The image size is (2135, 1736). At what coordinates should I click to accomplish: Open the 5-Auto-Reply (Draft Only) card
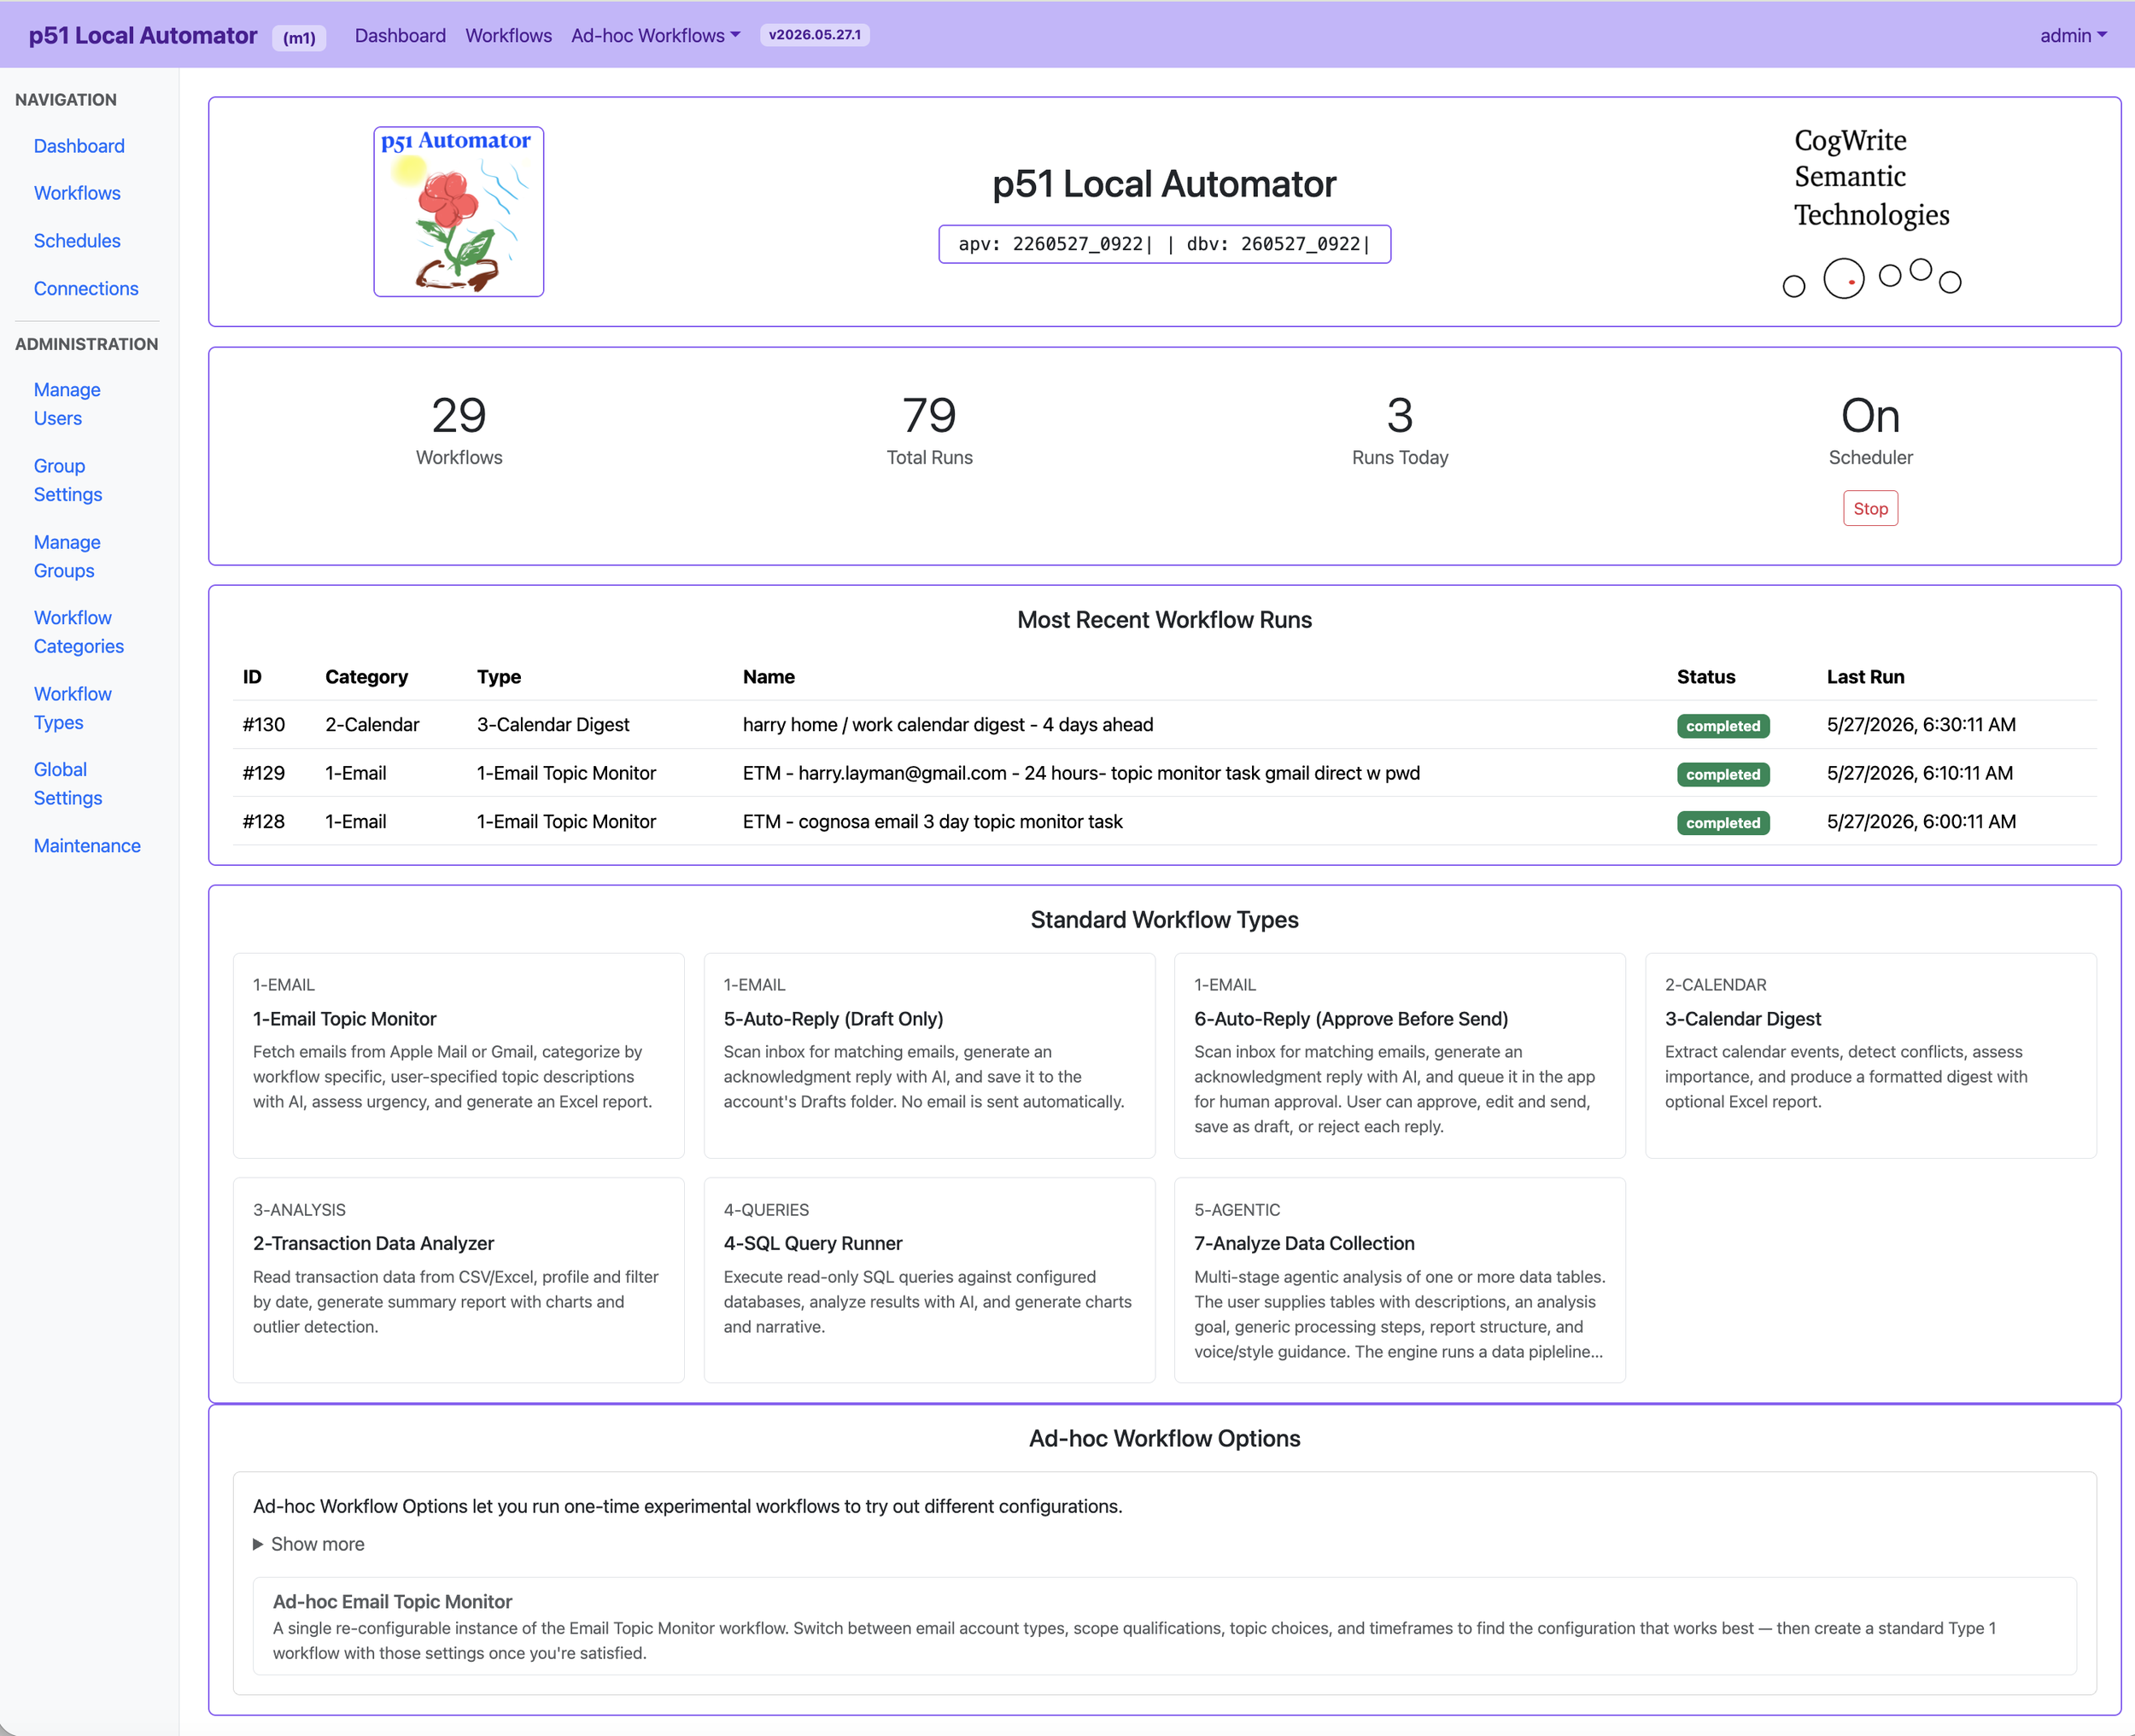click(x=929, y=1055)
